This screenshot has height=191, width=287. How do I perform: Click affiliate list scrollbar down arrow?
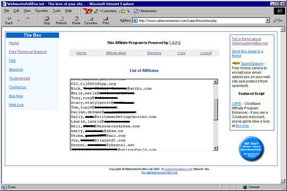coord(216,148)
